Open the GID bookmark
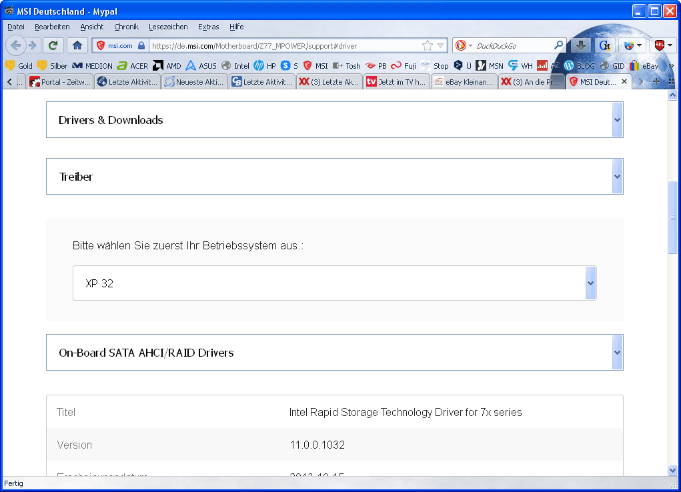 coord(612,66)
